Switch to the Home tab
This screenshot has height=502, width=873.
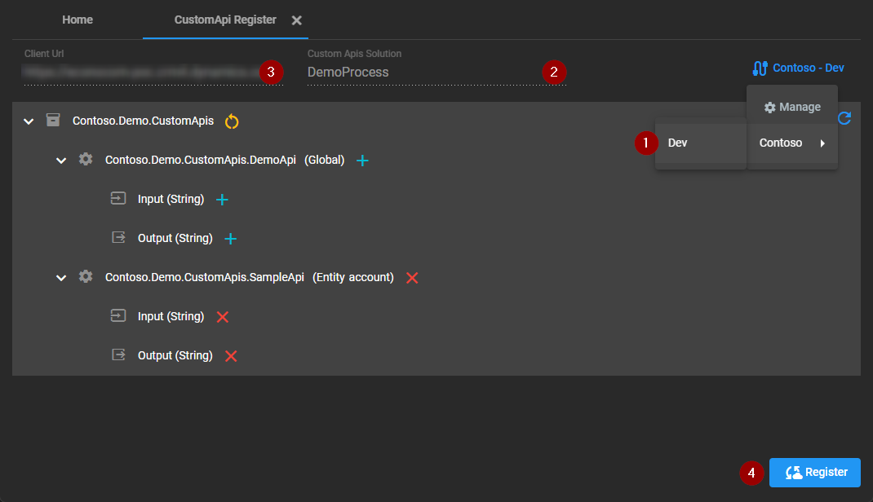78,20
